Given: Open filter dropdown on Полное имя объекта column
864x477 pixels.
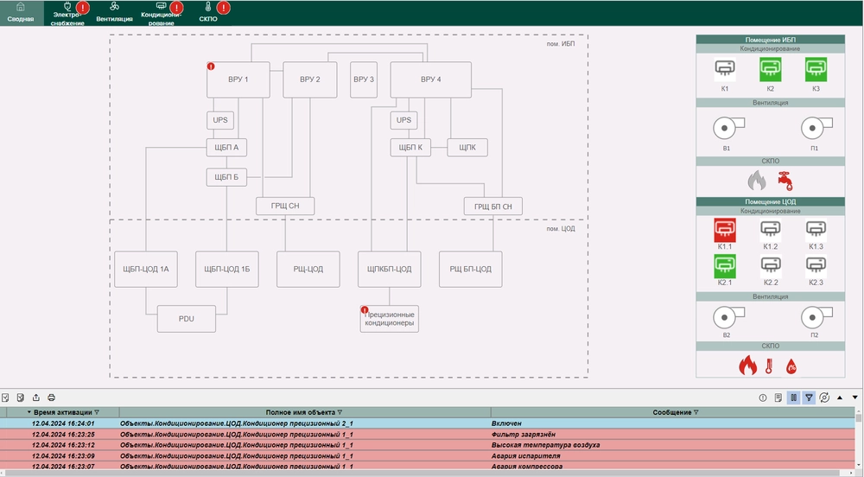Looking at the screenshot, I should pos(340,412).
